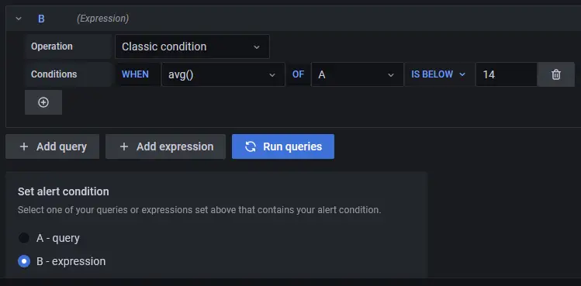Image resolution: width=581 pixels, height=286 pixels.
Task: Click the B - expression label text
Action: 71,261
